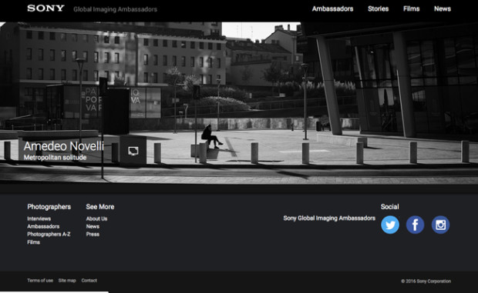478x293 pixels.
Task: Open the News footer link
Action: pos(93,226)
